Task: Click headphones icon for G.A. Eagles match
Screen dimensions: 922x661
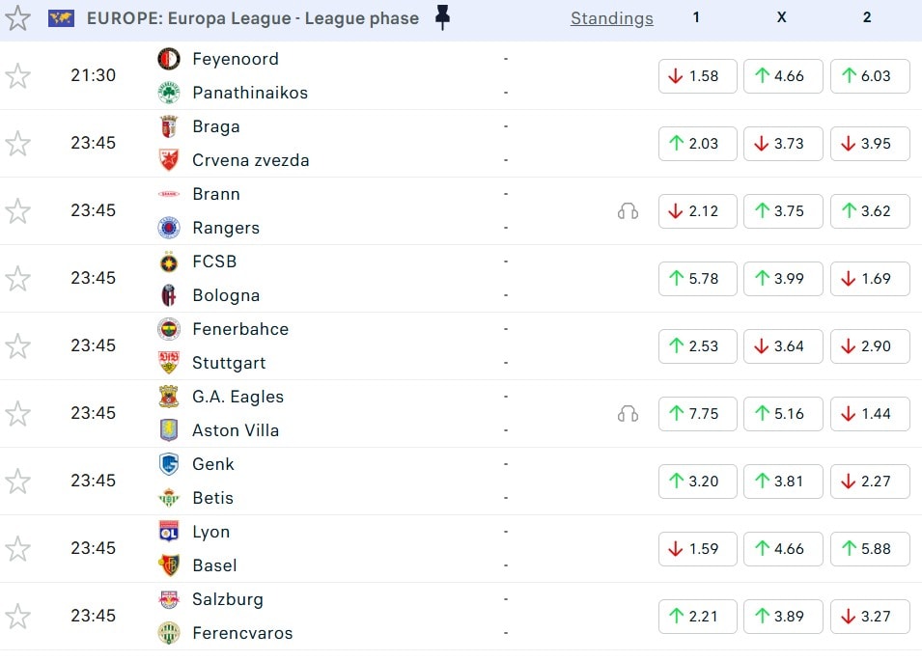Action: [628, 414]
